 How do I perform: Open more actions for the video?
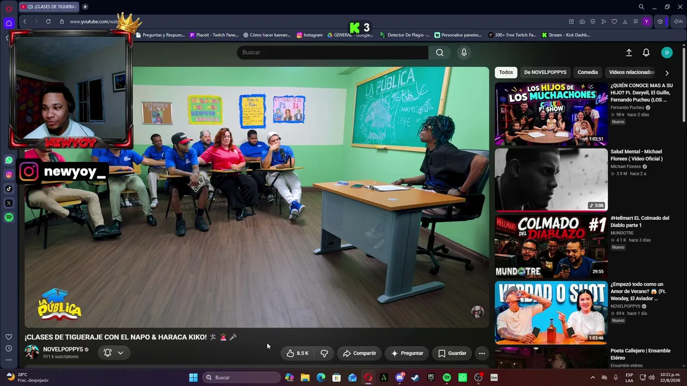click(x=482, y=353)
